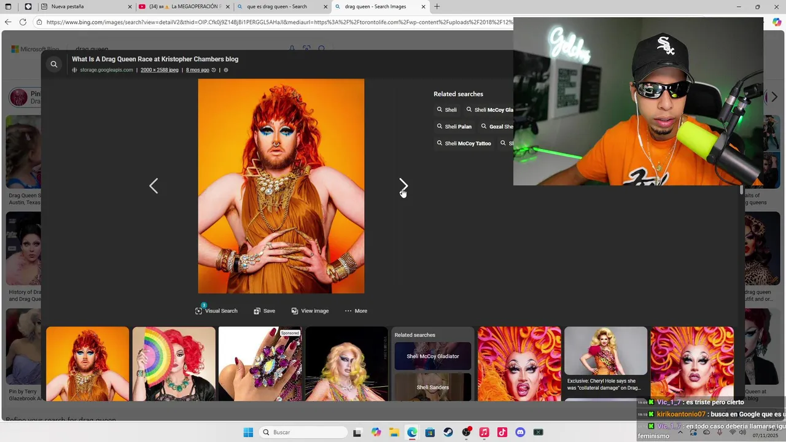Open Microsoft Edge on the taskbar
The height and width of the screenshot is (442, 786).
click(x=412, y=432)
